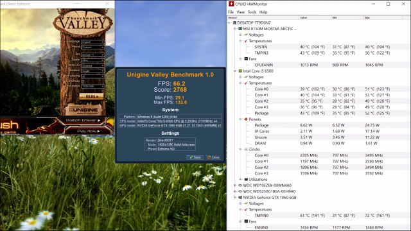The width and height of the screenshot is (411, 231).
Task: Click the Temperatures icon under NVIDIA GeForce
Action: click(x=246, y=210)
